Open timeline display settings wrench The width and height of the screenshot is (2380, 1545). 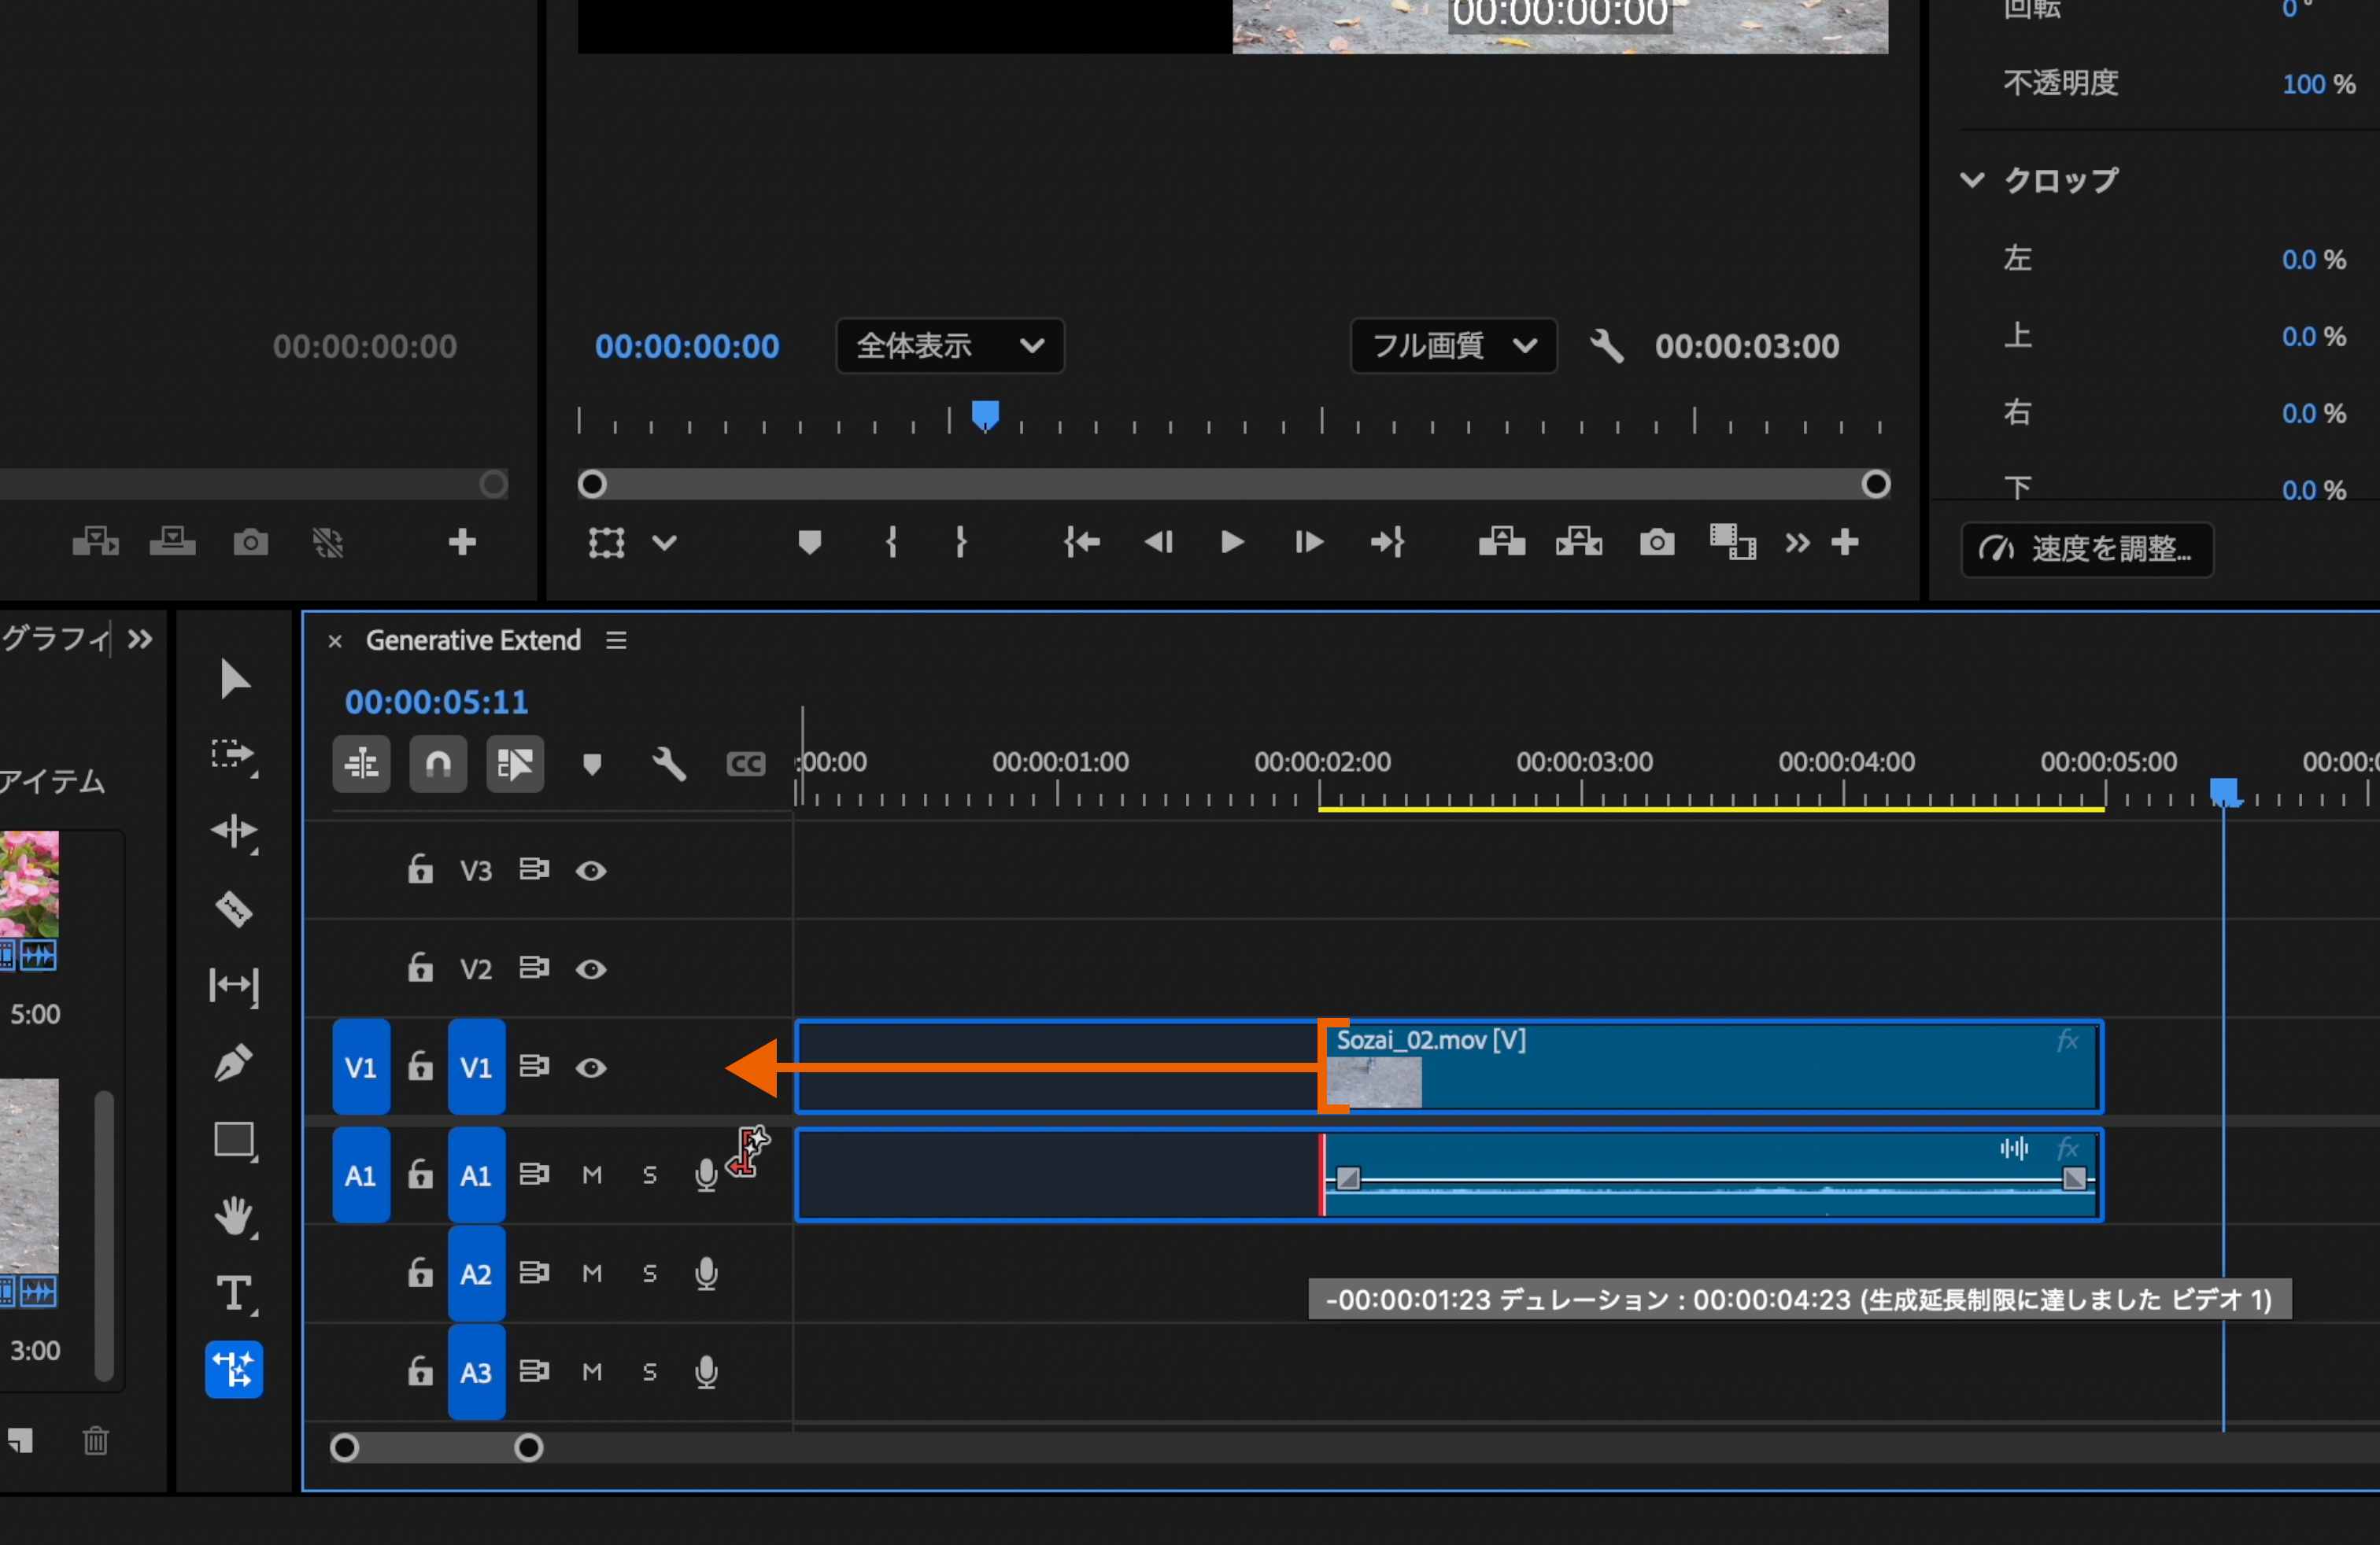669,765
